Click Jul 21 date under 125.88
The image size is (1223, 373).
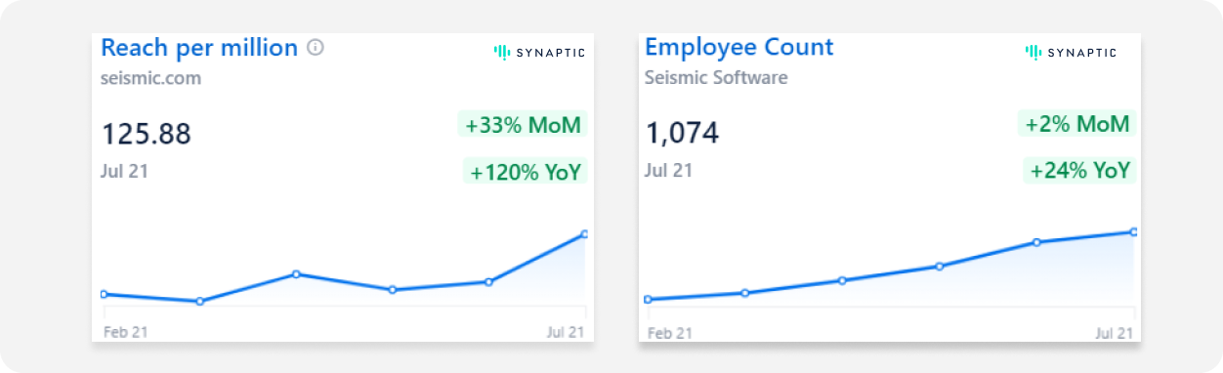coord(124,171)
